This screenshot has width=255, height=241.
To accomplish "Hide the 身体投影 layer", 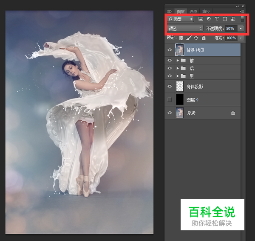I will (170, 86).
